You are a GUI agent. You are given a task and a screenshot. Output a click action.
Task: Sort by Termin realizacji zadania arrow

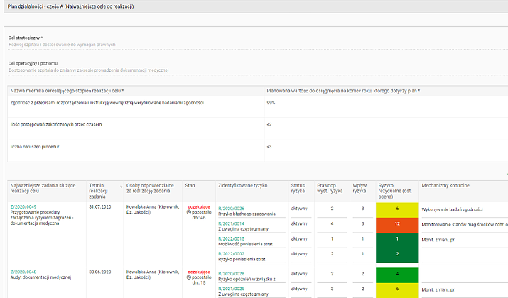[x=121, y=187]
